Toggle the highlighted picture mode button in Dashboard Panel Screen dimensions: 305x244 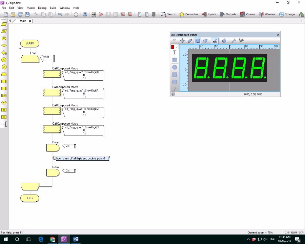198,41
